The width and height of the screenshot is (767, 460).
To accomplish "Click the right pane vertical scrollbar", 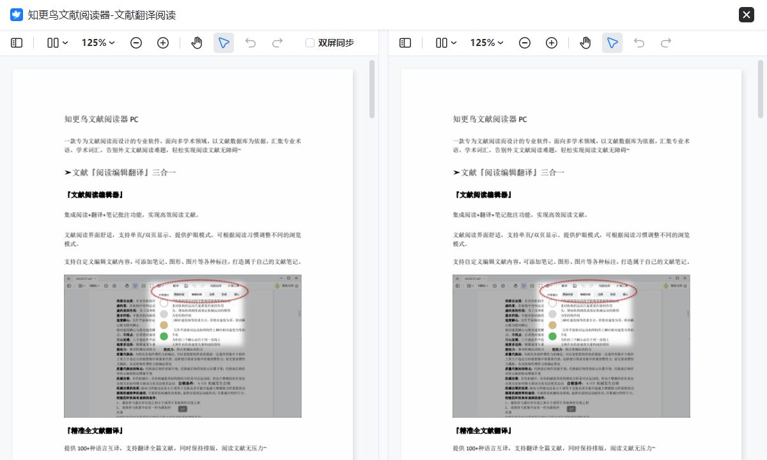I will [761, 89].
